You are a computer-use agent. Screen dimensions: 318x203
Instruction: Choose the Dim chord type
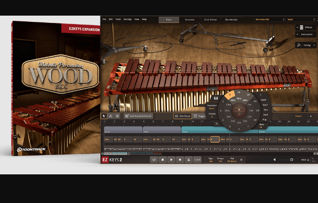pyautogui.click(x=266, y=110)
